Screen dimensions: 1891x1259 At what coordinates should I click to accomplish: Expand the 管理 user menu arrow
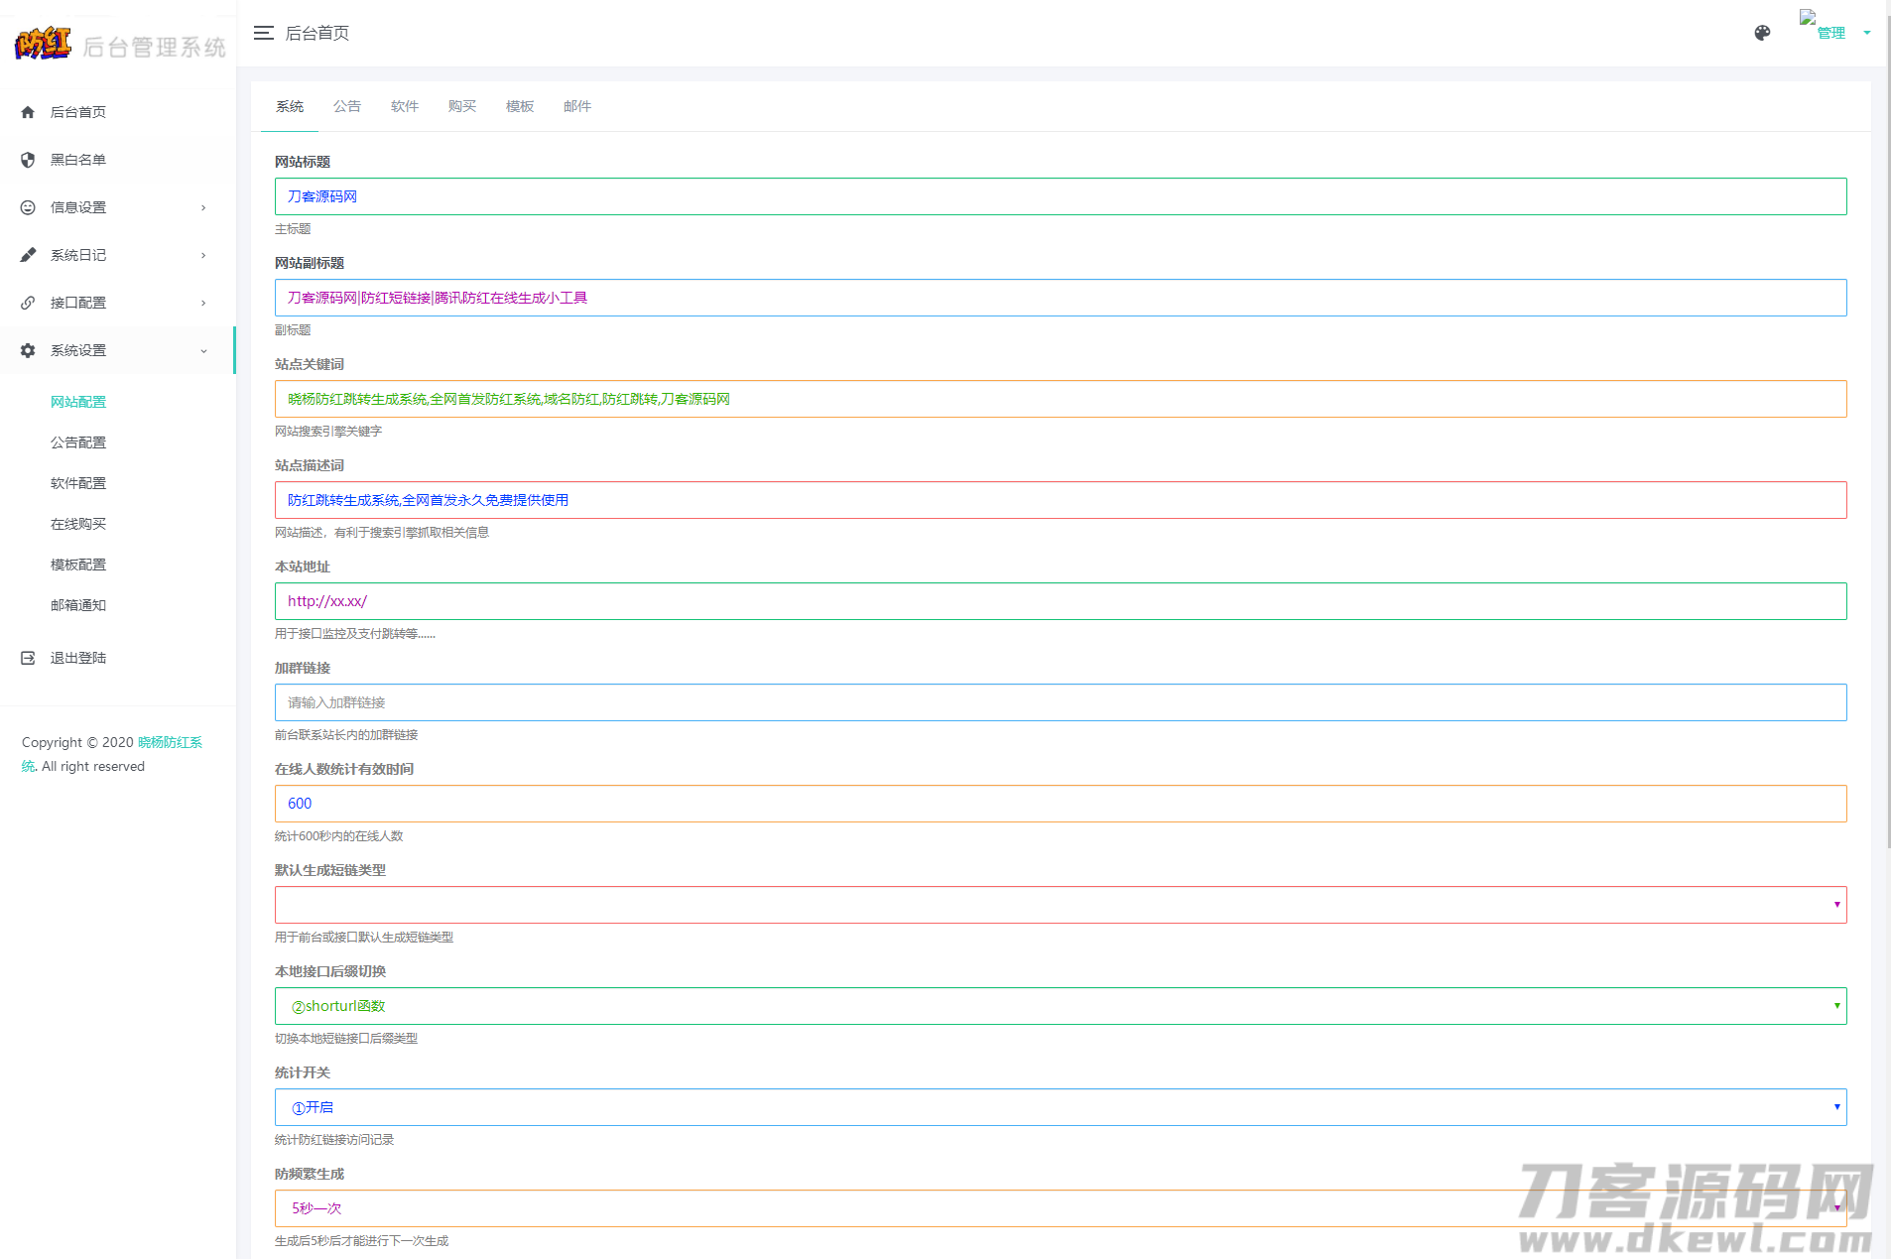click(x=1867, y=33)
